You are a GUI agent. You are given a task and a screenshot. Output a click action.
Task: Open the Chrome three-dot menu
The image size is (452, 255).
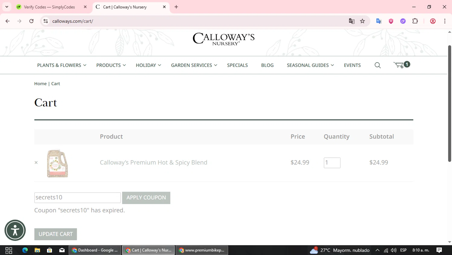point(445,21)
